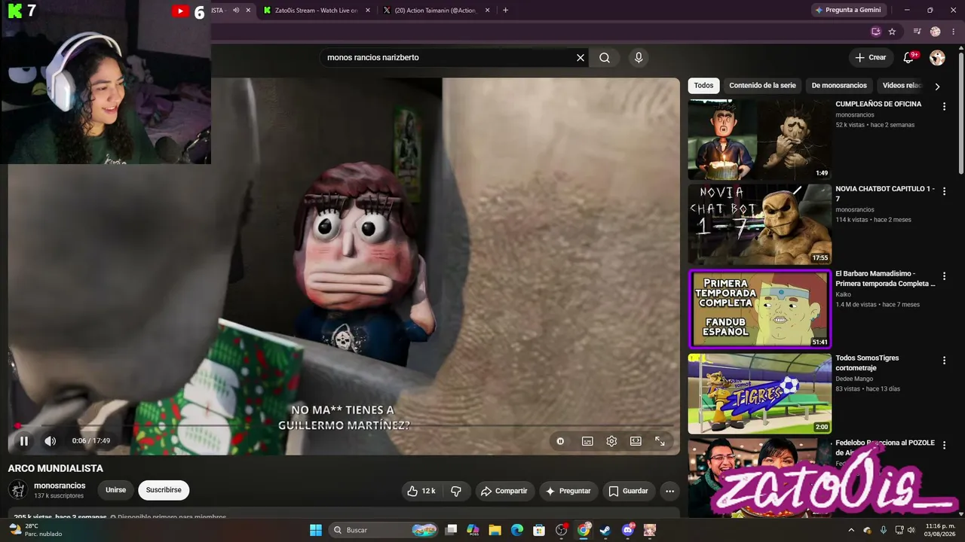Click the Suscribirse button
This screenshot has width=965, height=542.
164,490
